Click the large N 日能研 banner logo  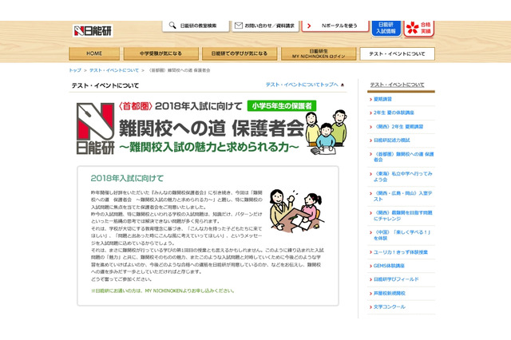[95, 128]
